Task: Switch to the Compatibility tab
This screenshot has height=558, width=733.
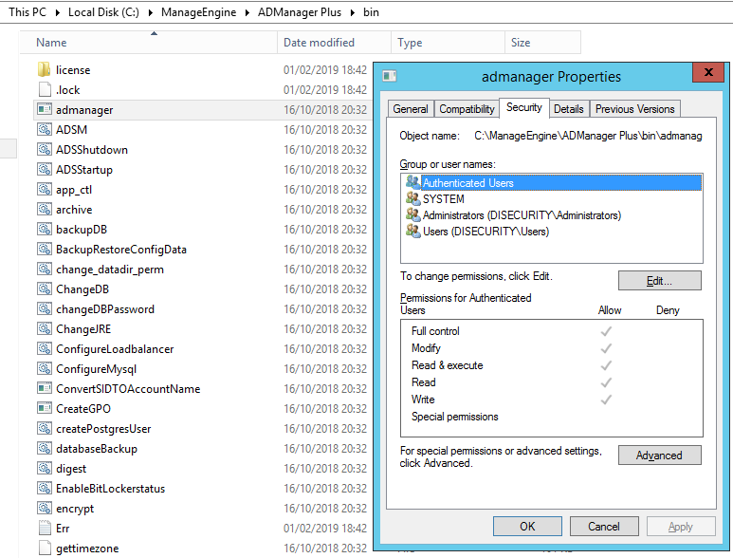Action: 467,109
